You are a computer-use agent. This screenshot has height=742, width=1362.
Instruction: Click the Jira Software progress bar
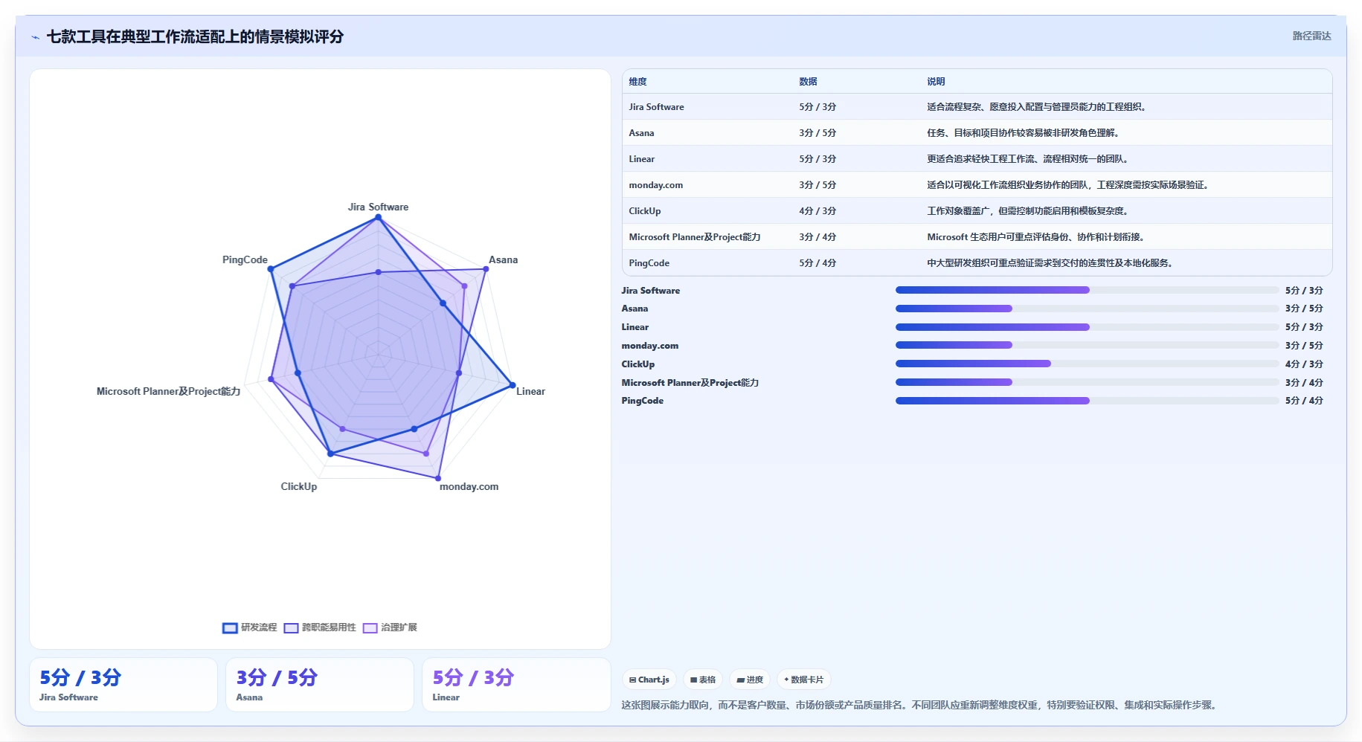1088,290
